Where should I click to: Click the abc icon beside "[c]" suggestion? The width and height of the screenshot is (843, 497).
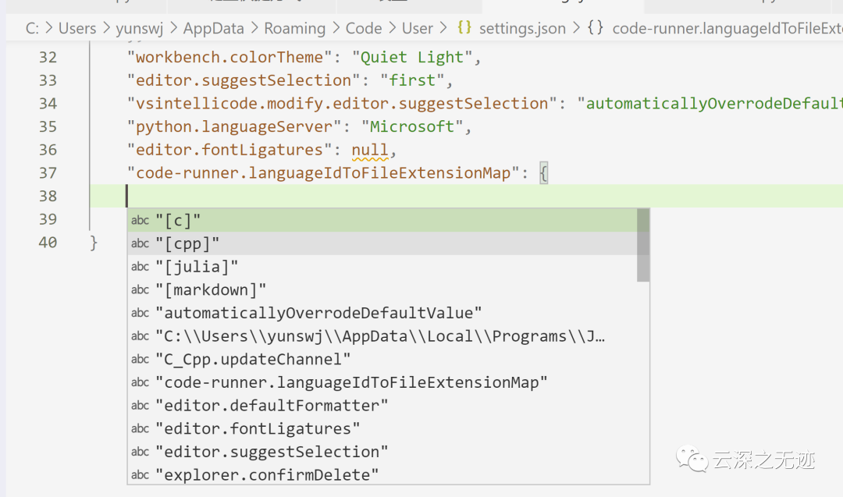click(140, 220)
